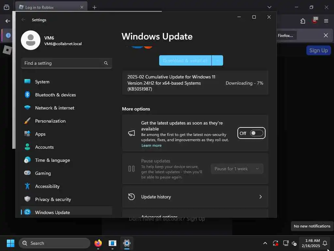Select Apps in the settings sidebar
The width and height of the screenshot is (334, 251).
click(67, 134)
